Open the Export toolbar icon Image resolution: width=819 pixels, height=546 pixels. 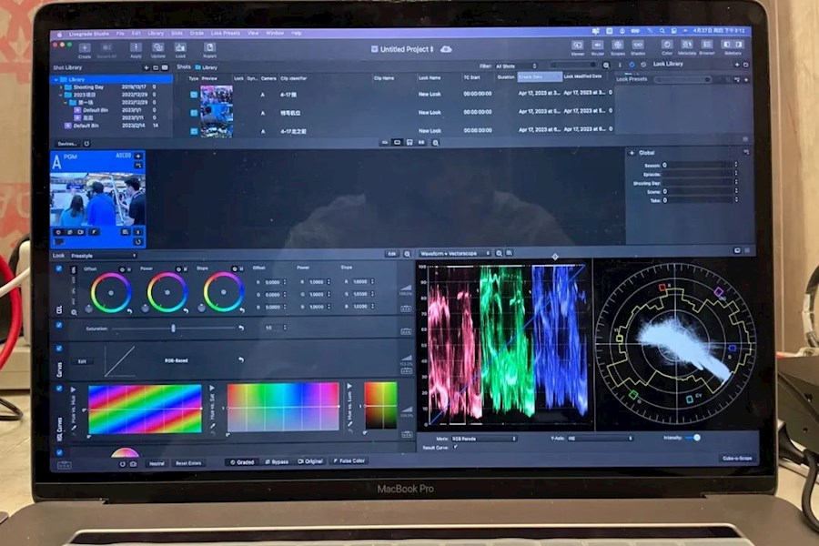210,47
